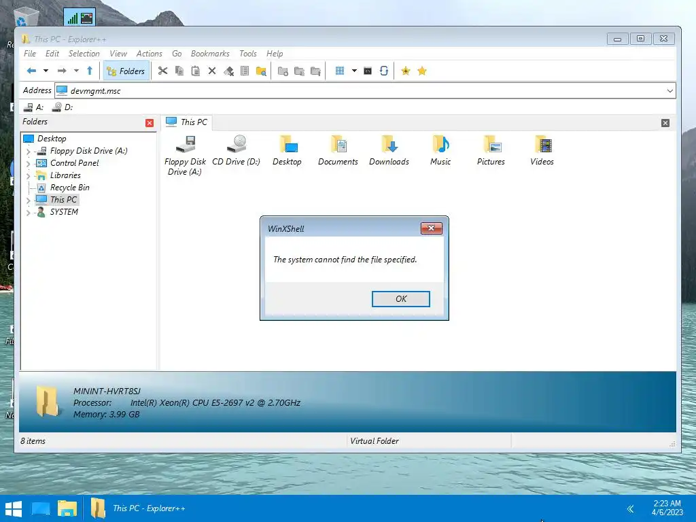
Task: Close the This PC tab
Action: (665, 123)
